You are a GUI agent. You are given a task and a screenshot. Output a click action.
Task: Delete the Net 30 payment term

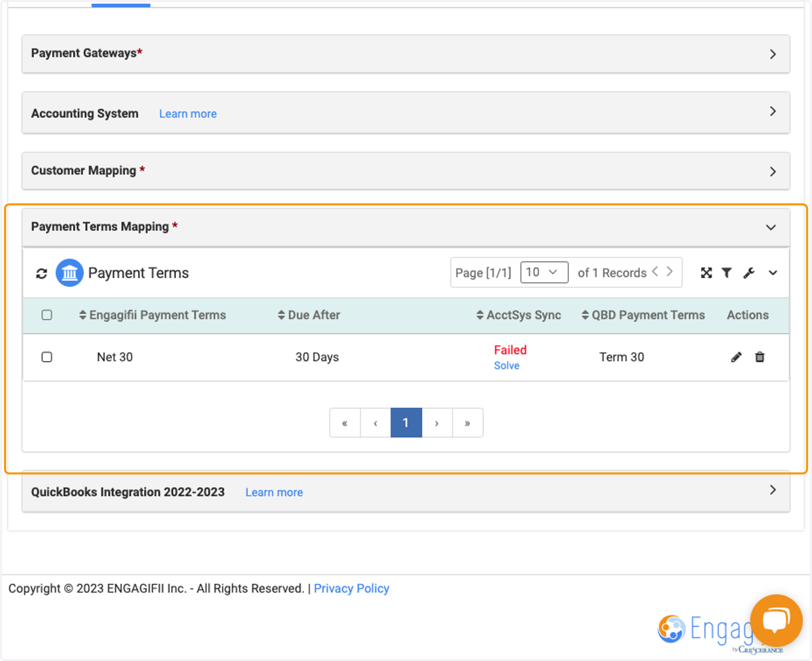[760, 357]
